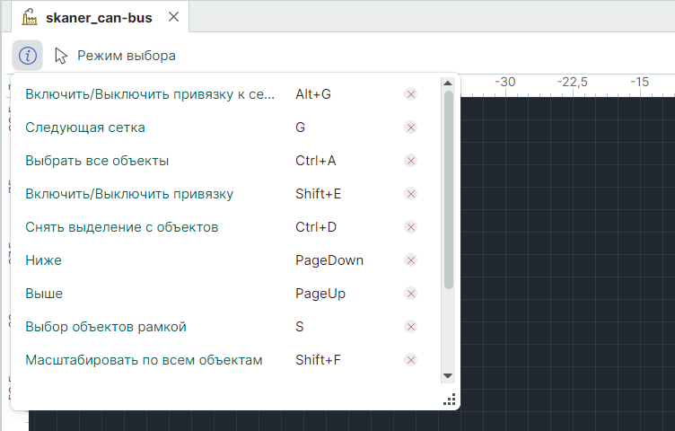The image size is (675, 431).
Task: Remove shortcut for Следующая сетка
Action: point(411,128)
